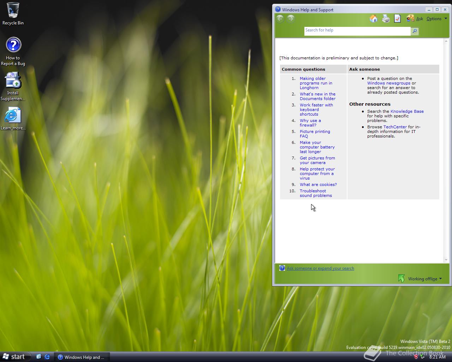
Task: Open the TechCenter link
Action: point(395,127)
